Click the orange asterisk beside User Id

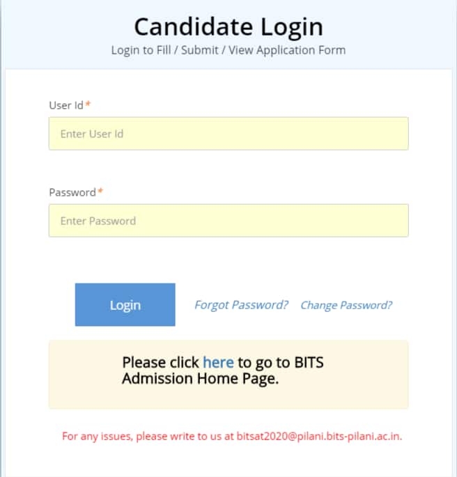click(88, 104)
